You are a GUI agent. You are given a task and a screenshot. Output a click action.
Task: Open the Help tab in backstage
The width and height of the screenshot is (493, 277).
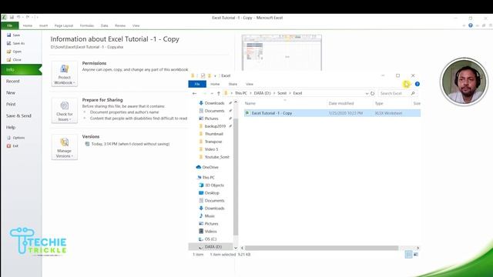11,128
